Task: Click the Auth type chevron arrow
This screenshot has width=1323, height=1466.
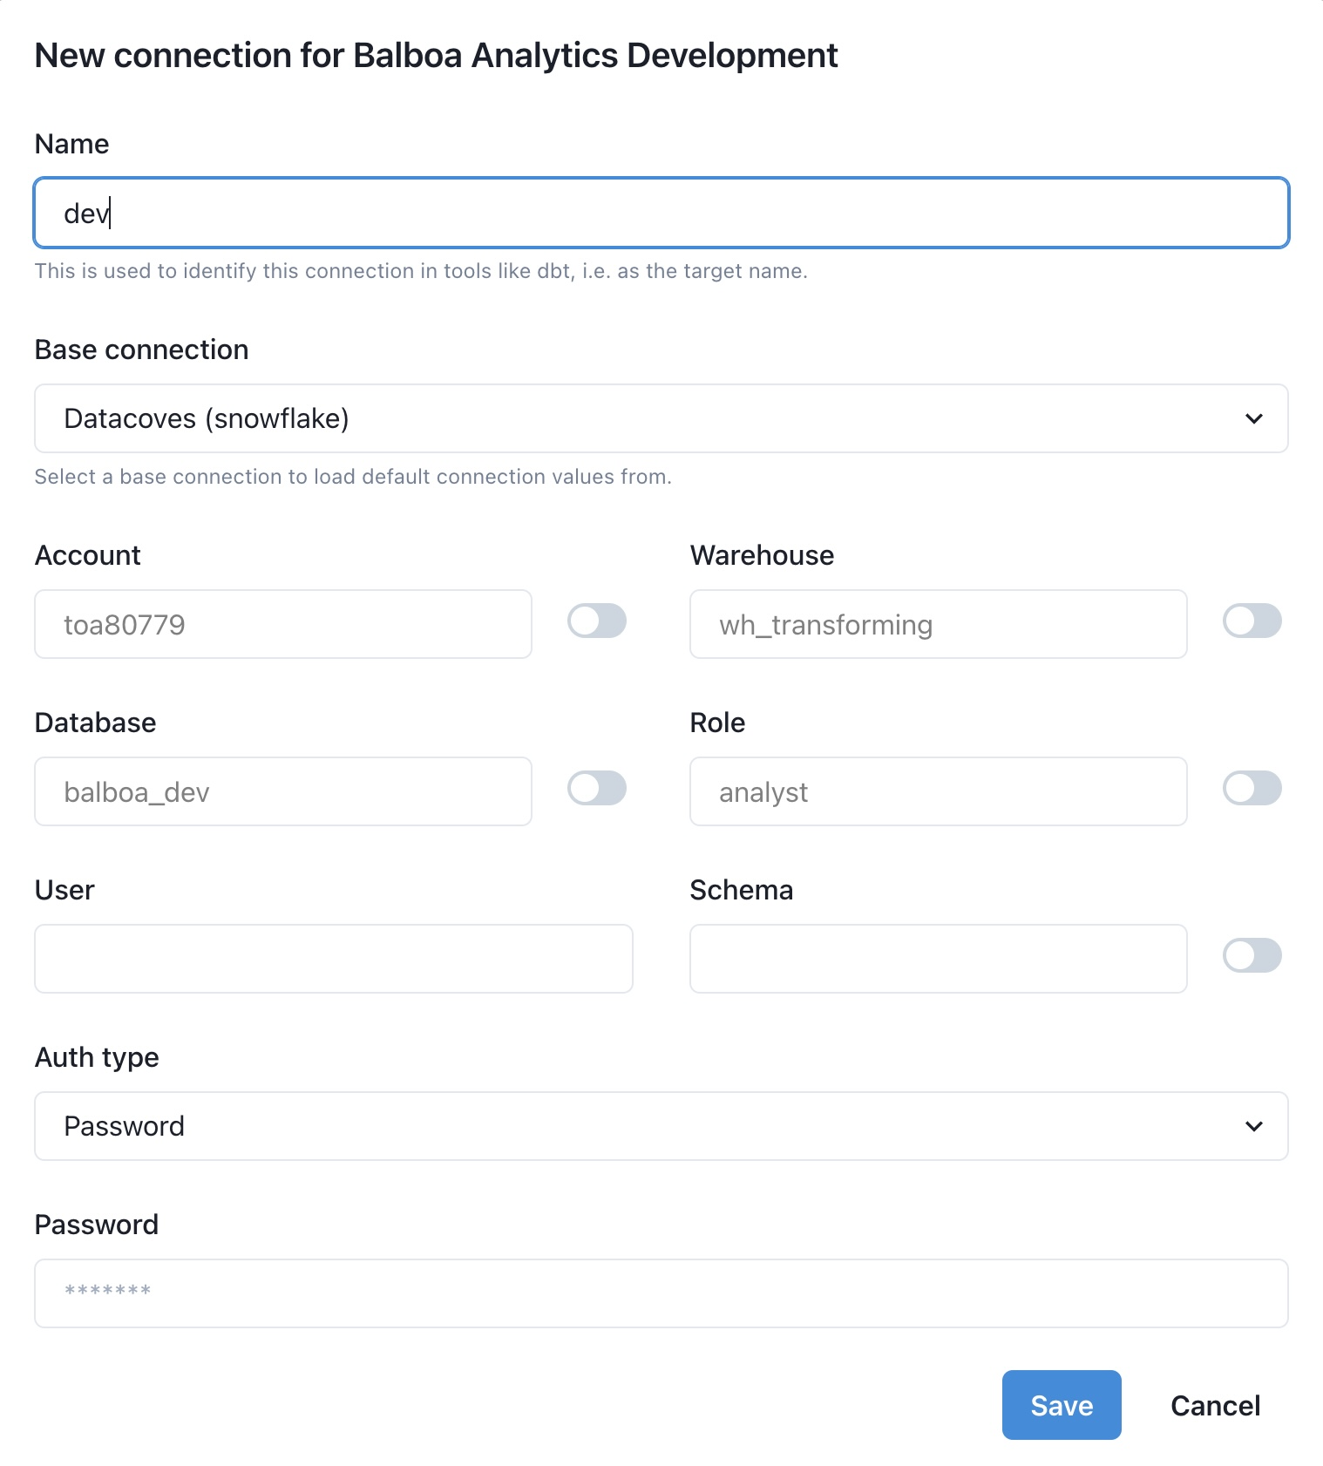Action: coord(1254,1126)
